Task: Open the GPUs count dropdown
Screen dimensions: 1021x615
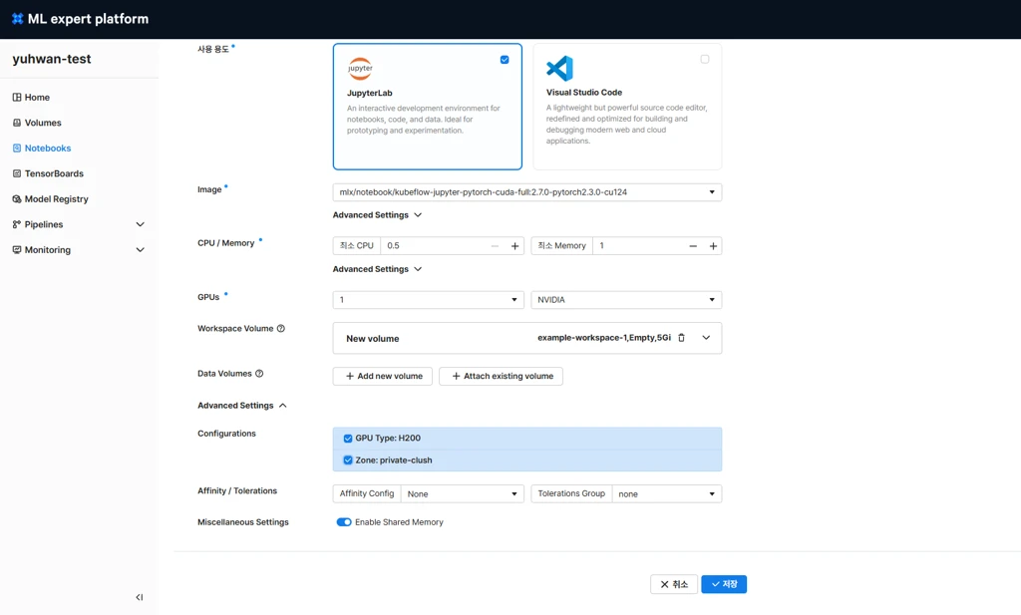Action: [428, 299]
